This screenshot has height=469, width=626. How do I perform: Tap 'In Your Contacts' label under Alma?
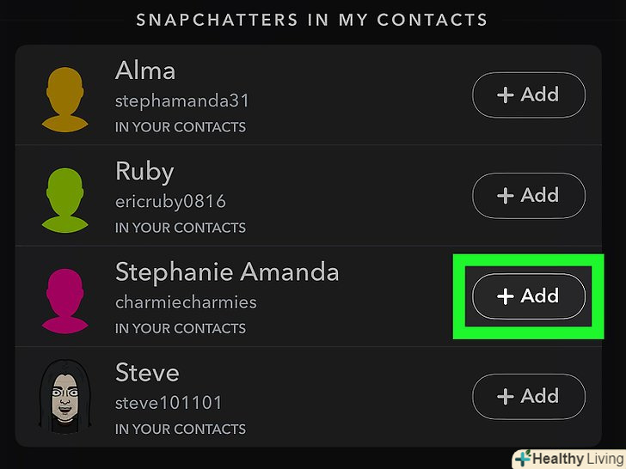pos(181,127)
